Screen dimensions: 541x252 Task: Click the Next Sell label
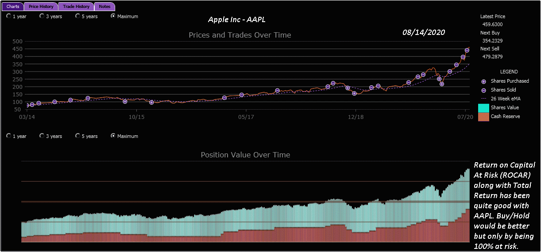pyautogui.click(x=490, y=49)
